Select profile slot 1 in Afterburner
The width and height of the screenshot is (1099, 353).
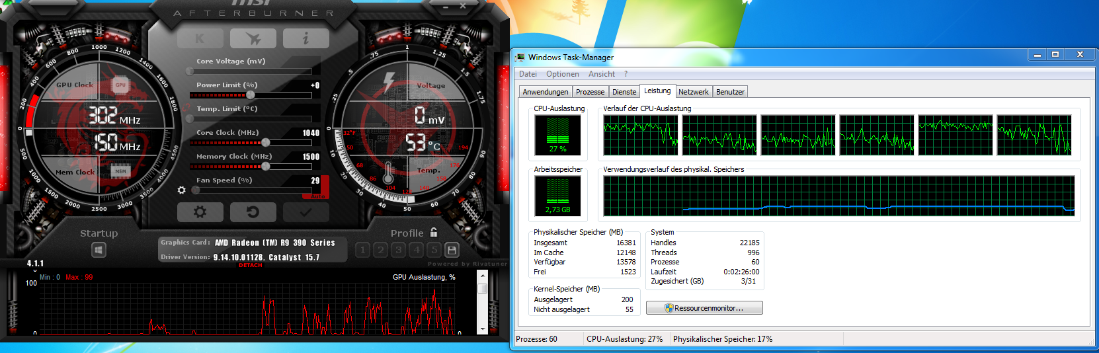click(x=362, y=250)
